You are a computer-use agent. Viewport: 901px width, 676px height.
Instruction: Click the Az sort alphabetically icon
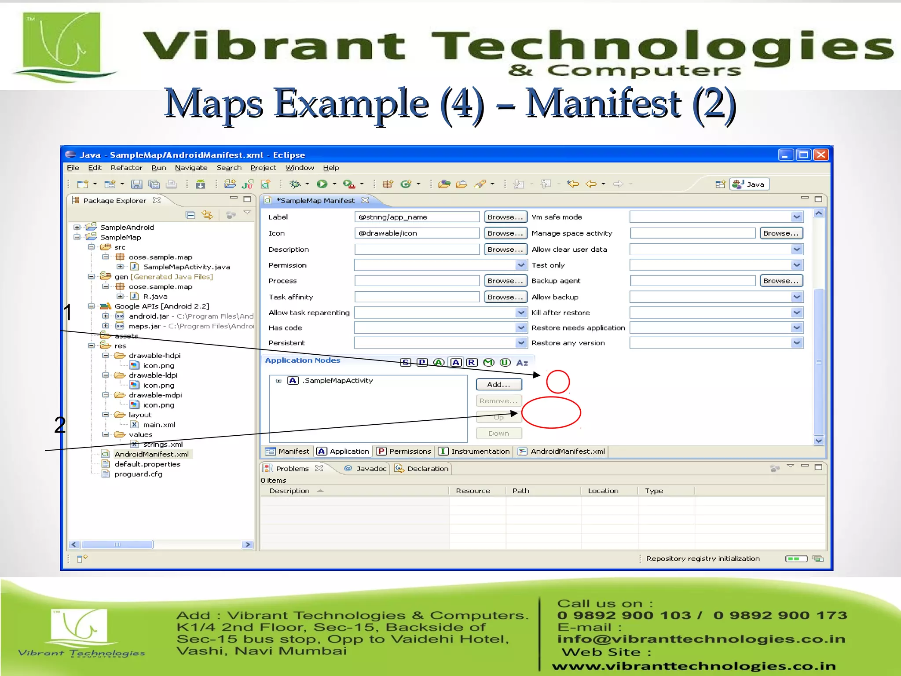point(522,362)
